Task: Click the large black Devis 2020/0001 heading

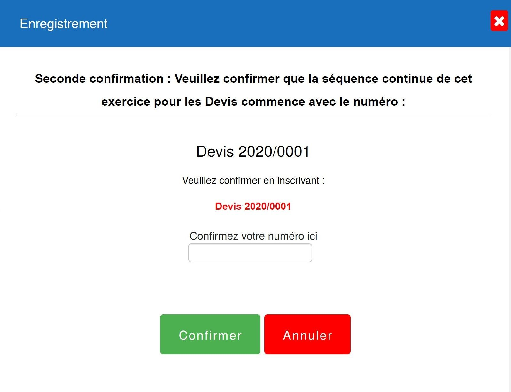Action: (253, 152)
